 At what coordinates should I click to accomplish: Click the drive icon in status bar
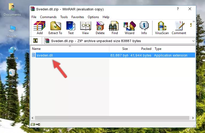coord(33,124)
